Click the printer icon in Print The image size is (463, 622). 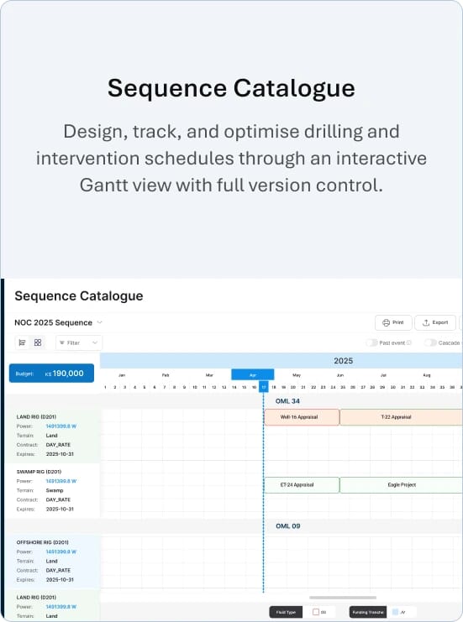click(386, 322)
